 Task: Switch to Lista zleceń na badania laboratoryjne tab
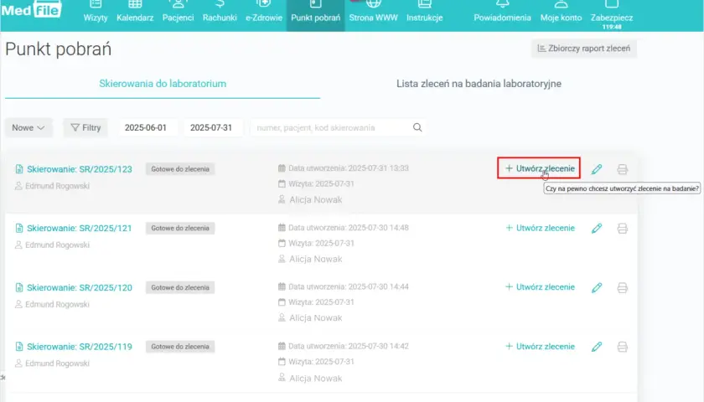tap(479, 84)
